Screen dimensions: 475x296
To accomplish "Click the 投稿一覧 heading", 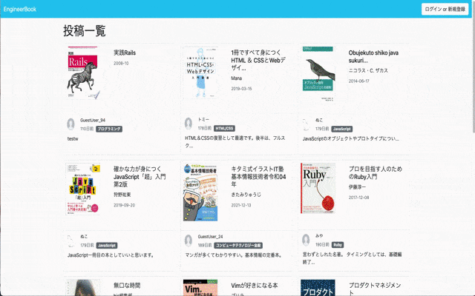I will click(x=84, y=31).
